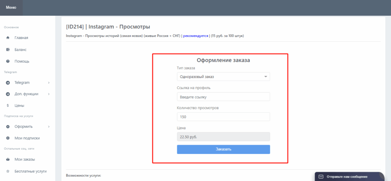Click the Telegram paper-plane icon in the sidebar
391x181 pixels.
pos(8,82)
